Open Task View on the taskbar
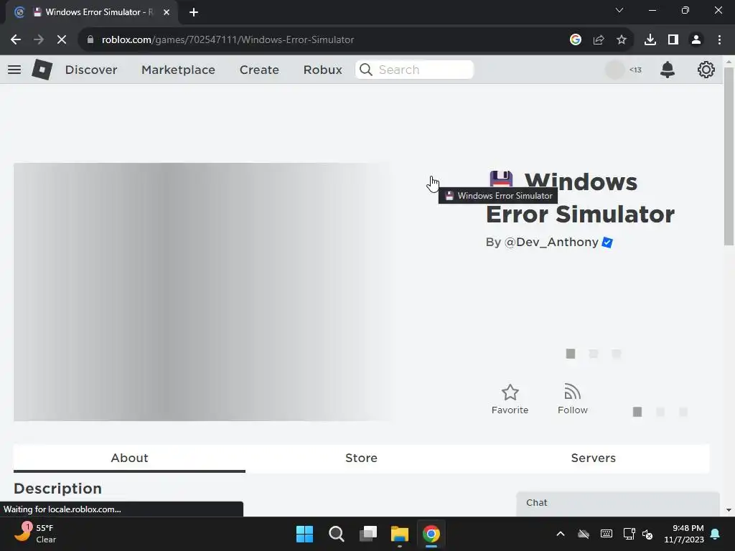Image resolution: width=735 pixels, height=551 pixels. pyautogui.click(x=368, y=534)
